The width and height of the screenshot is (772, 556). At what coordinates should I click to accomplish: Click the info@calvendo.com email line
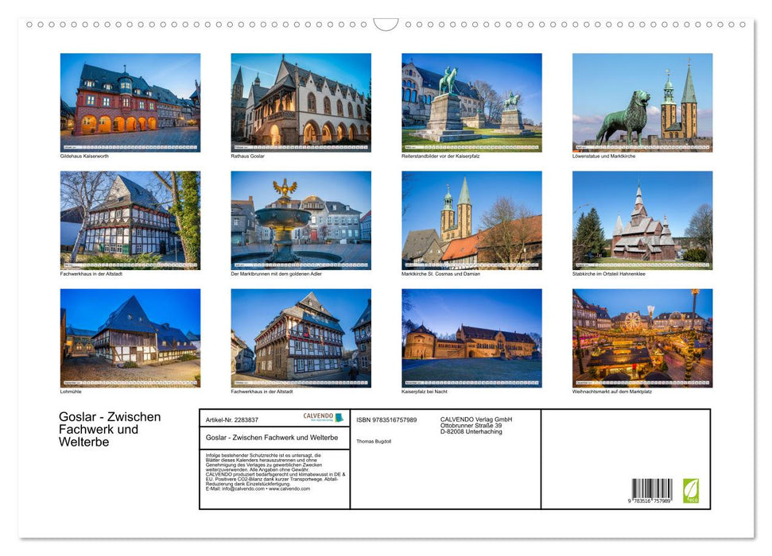click(x=258, y=488)
